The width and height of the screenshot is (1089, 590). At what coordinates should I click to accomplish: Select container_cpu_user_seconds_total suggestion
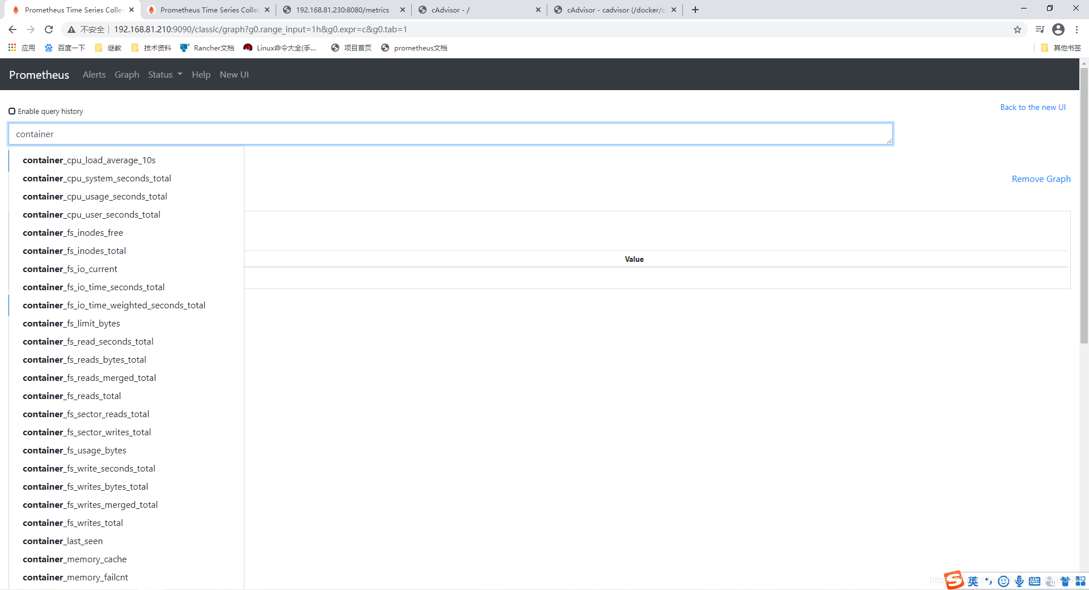126,214
